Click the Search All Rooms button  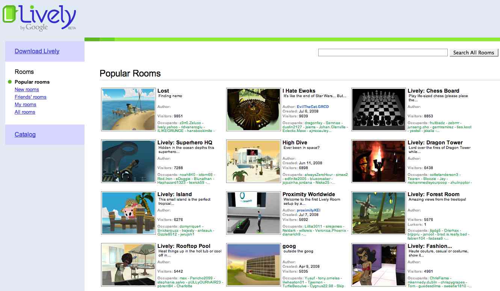tap(474, 52)
